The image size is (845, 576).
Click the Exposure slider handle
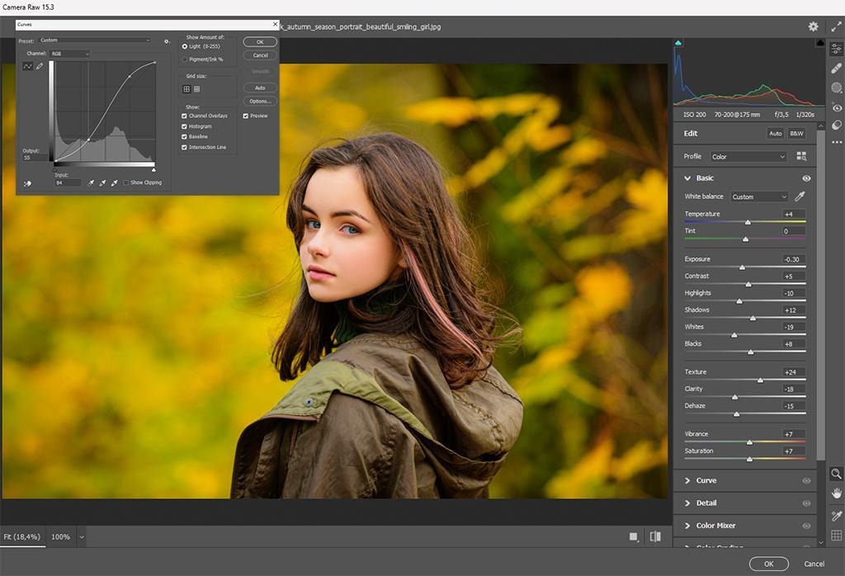(742, 267)
